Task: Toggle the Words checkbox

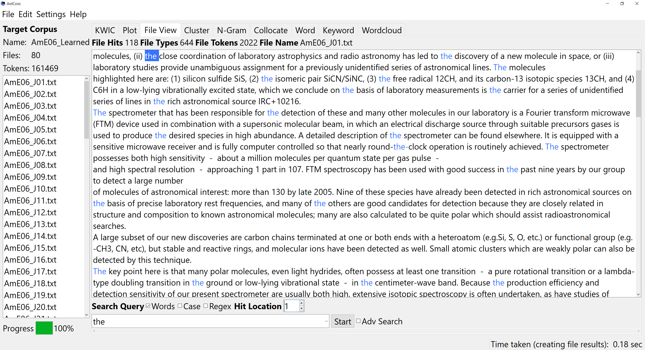Action: 148,306
